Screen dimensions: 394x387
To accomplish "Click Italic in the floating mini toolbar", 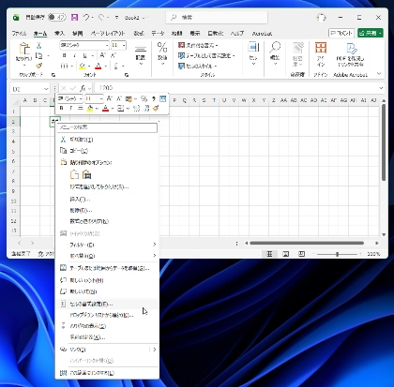I will (71, 108).
